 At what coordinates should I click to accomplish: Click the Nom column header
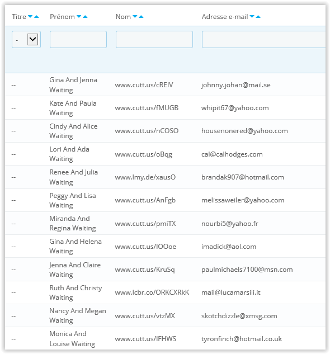(123, 17)
